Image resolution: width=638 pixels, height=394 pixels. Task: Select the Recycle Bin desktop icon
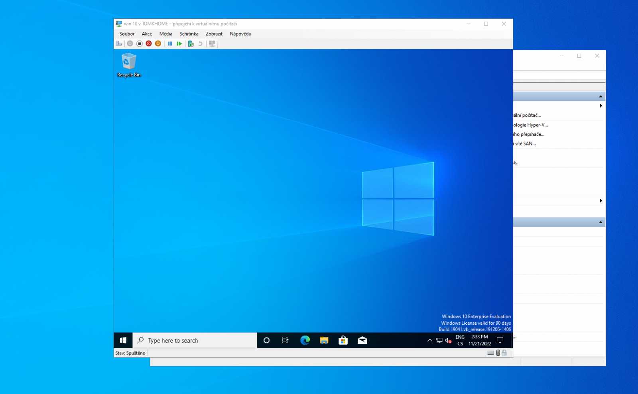[129, 65]
